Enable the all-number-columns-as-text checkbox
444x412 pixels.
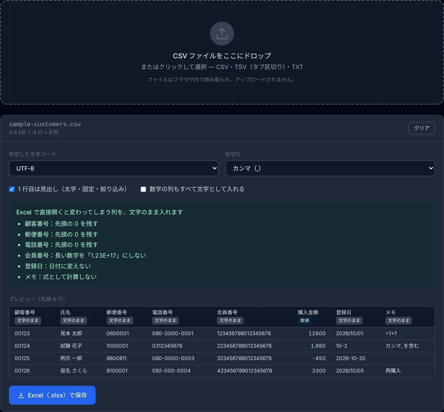click(x=143, y=189)
